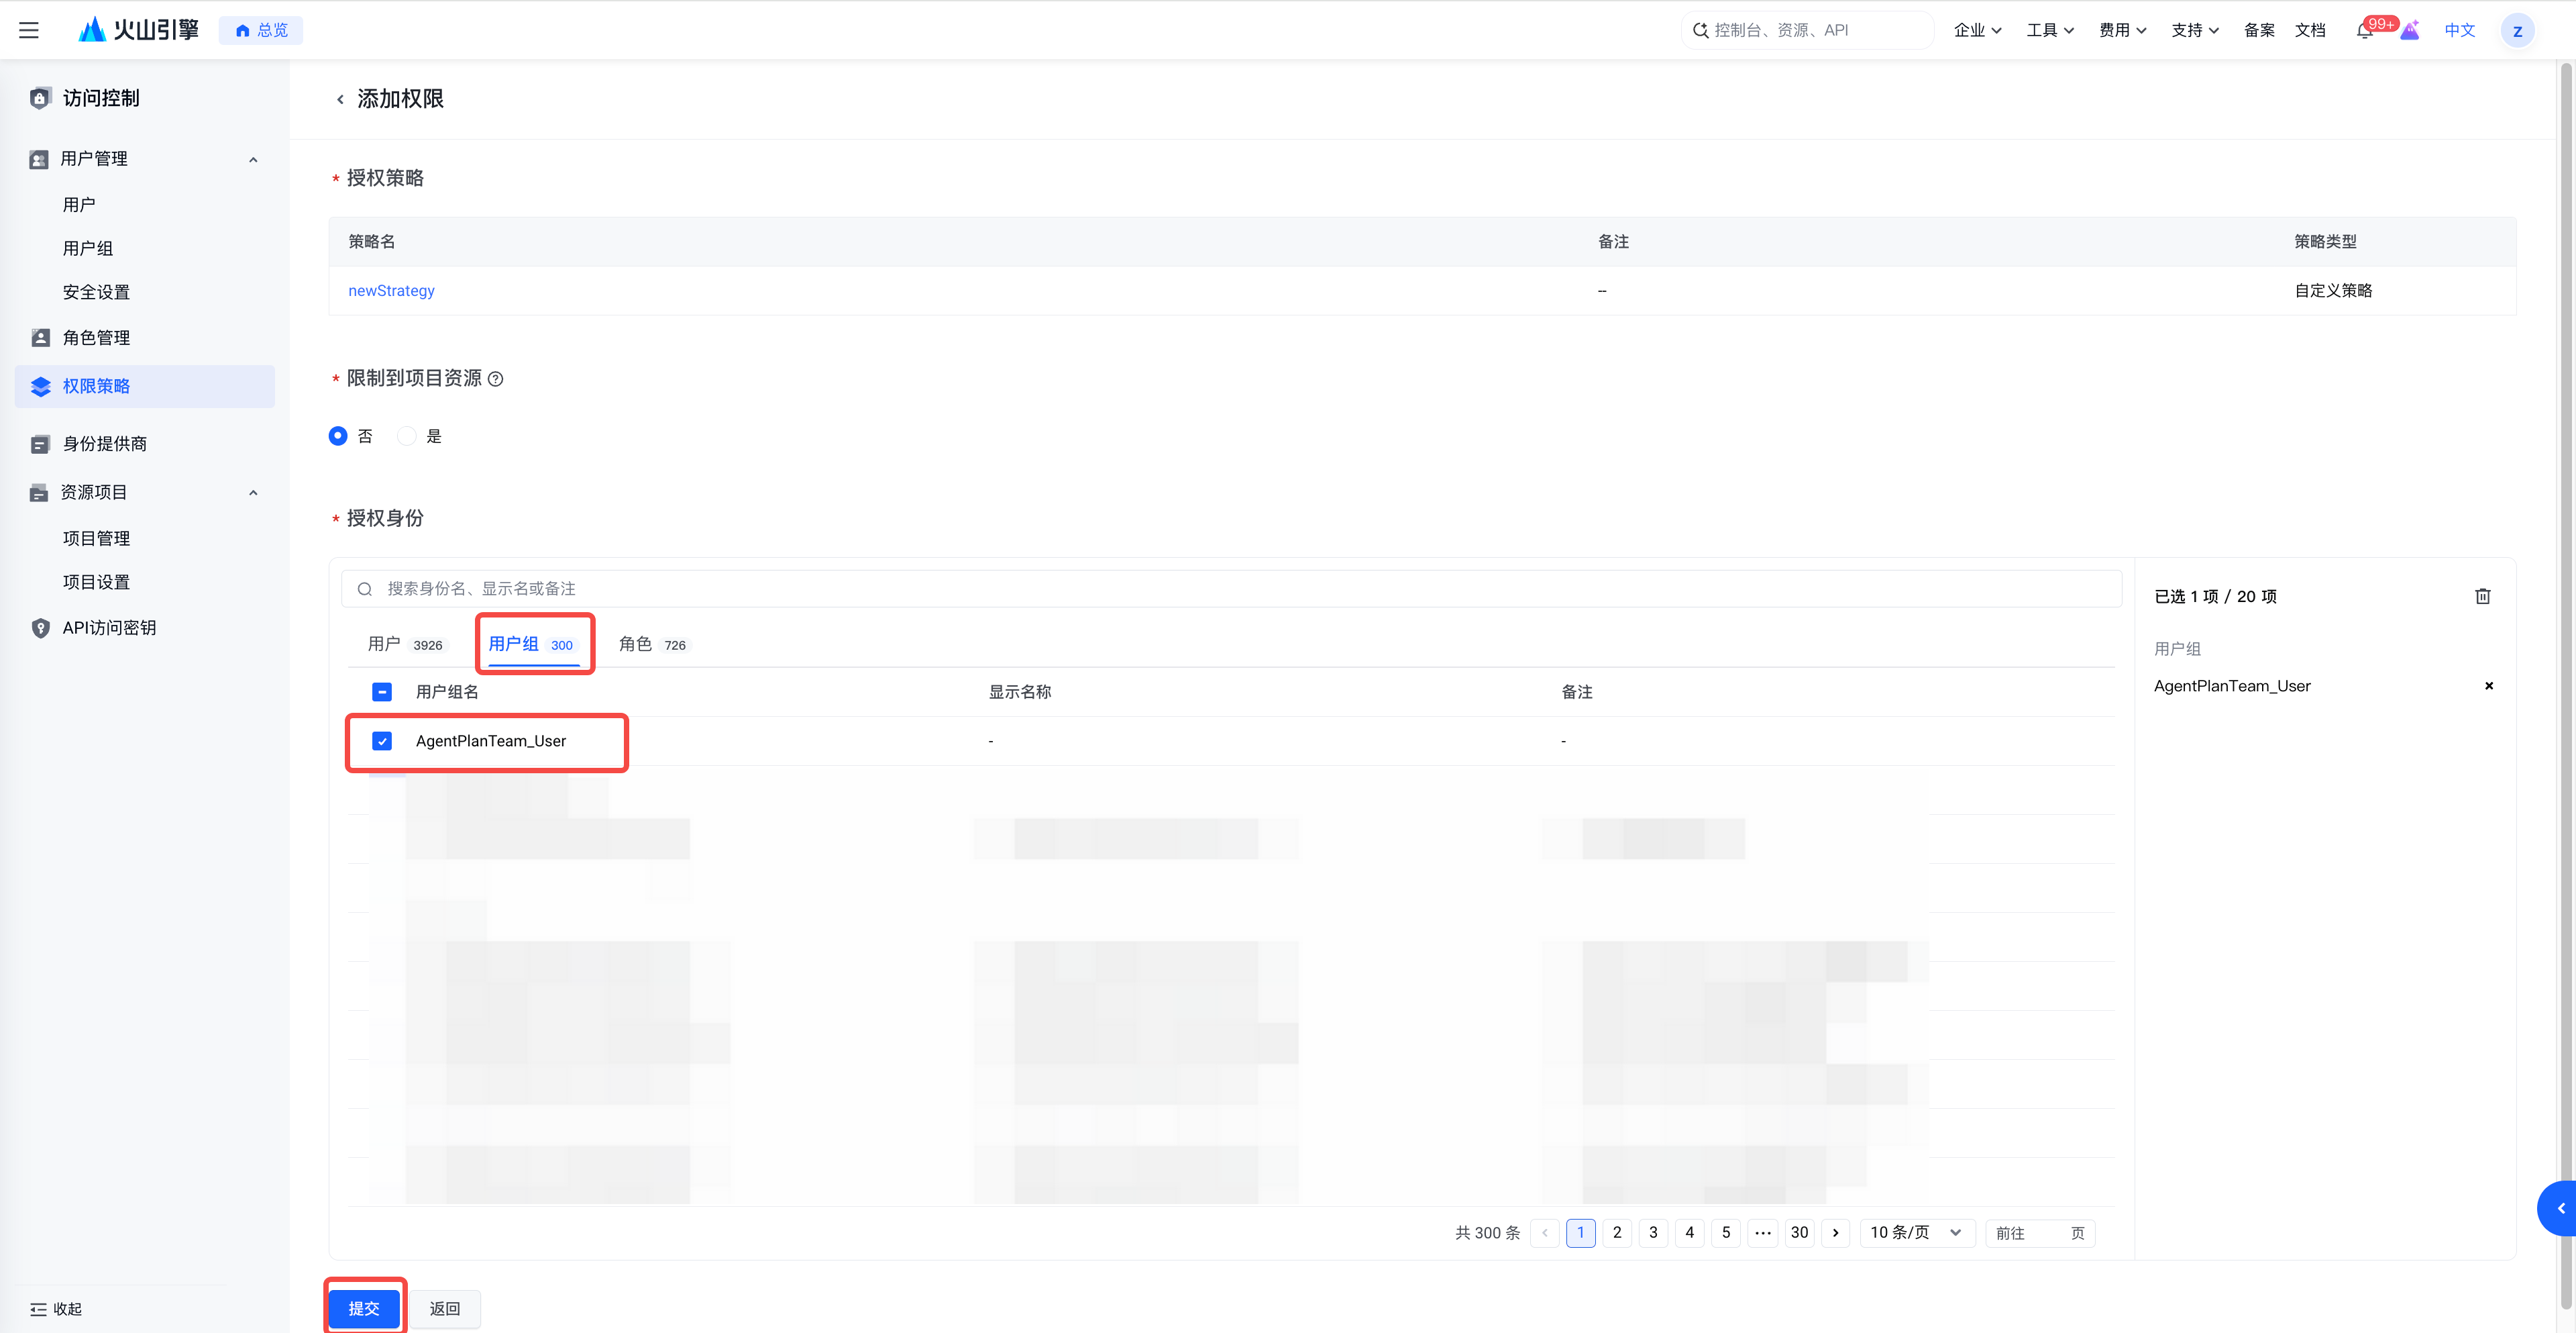Go to next page of user groups
2576x1333 pixels.
coord(1835,1232)
